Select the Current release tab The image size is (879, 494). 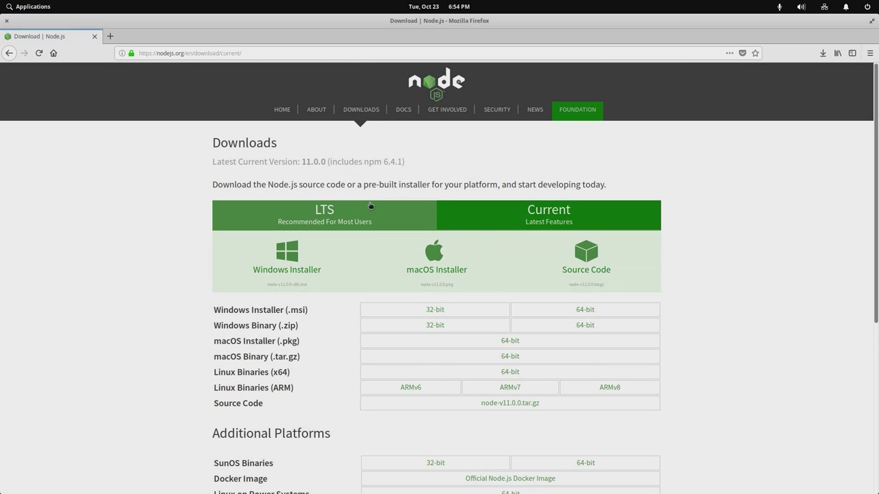click(x=549, y=215)
